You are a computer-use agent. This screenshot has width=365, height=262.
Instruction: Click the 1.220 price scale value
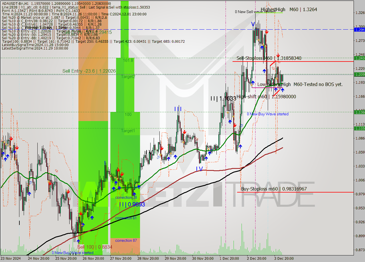(x=360, y=68)
